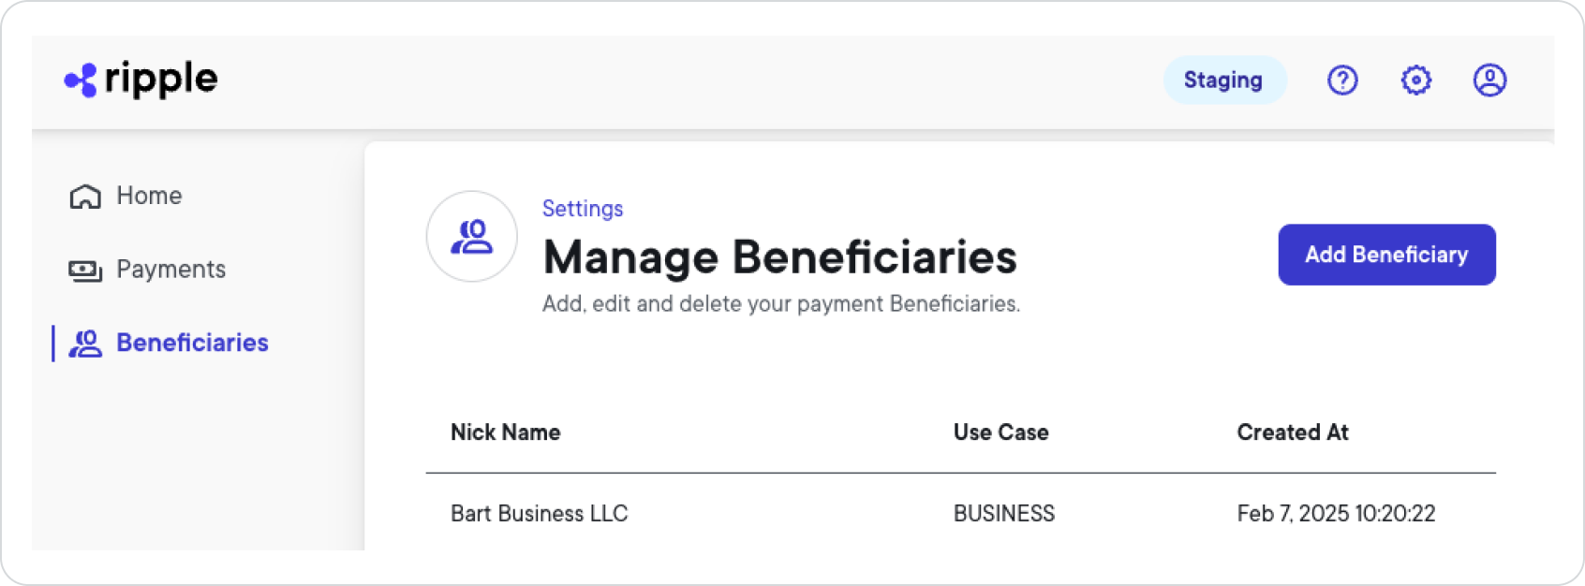Open the user profile icon

tap(1489, 81)
